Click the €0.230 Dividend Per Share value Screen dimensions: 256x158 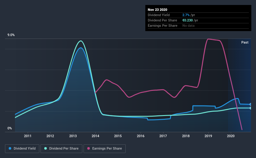point(188,20)
